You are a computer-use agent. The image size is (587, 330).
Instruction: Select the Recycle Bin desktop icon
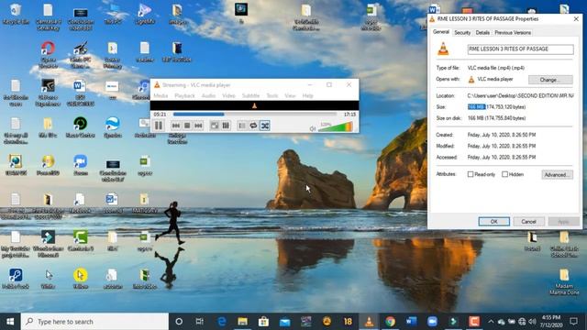click(x=16, y=14)
